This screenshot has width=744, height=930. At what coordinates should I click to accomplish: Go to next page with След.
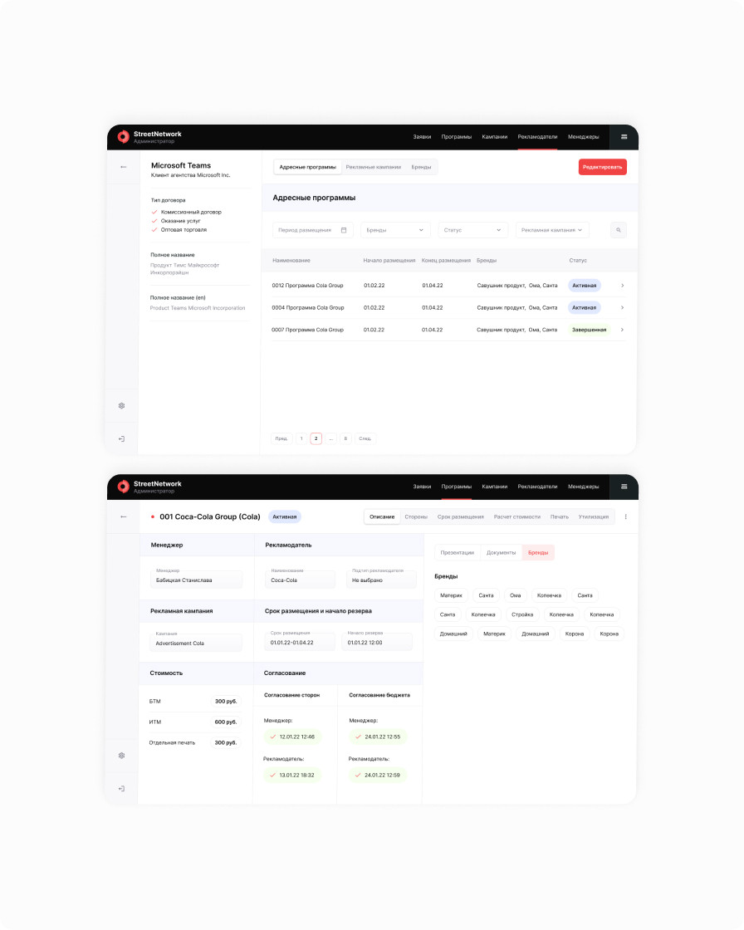coord(365,439)
